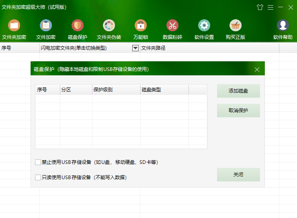Enable 禁止使用USB存储设备 checkbox
This screenshot has height=218, width=297.
tap(38, 162)
